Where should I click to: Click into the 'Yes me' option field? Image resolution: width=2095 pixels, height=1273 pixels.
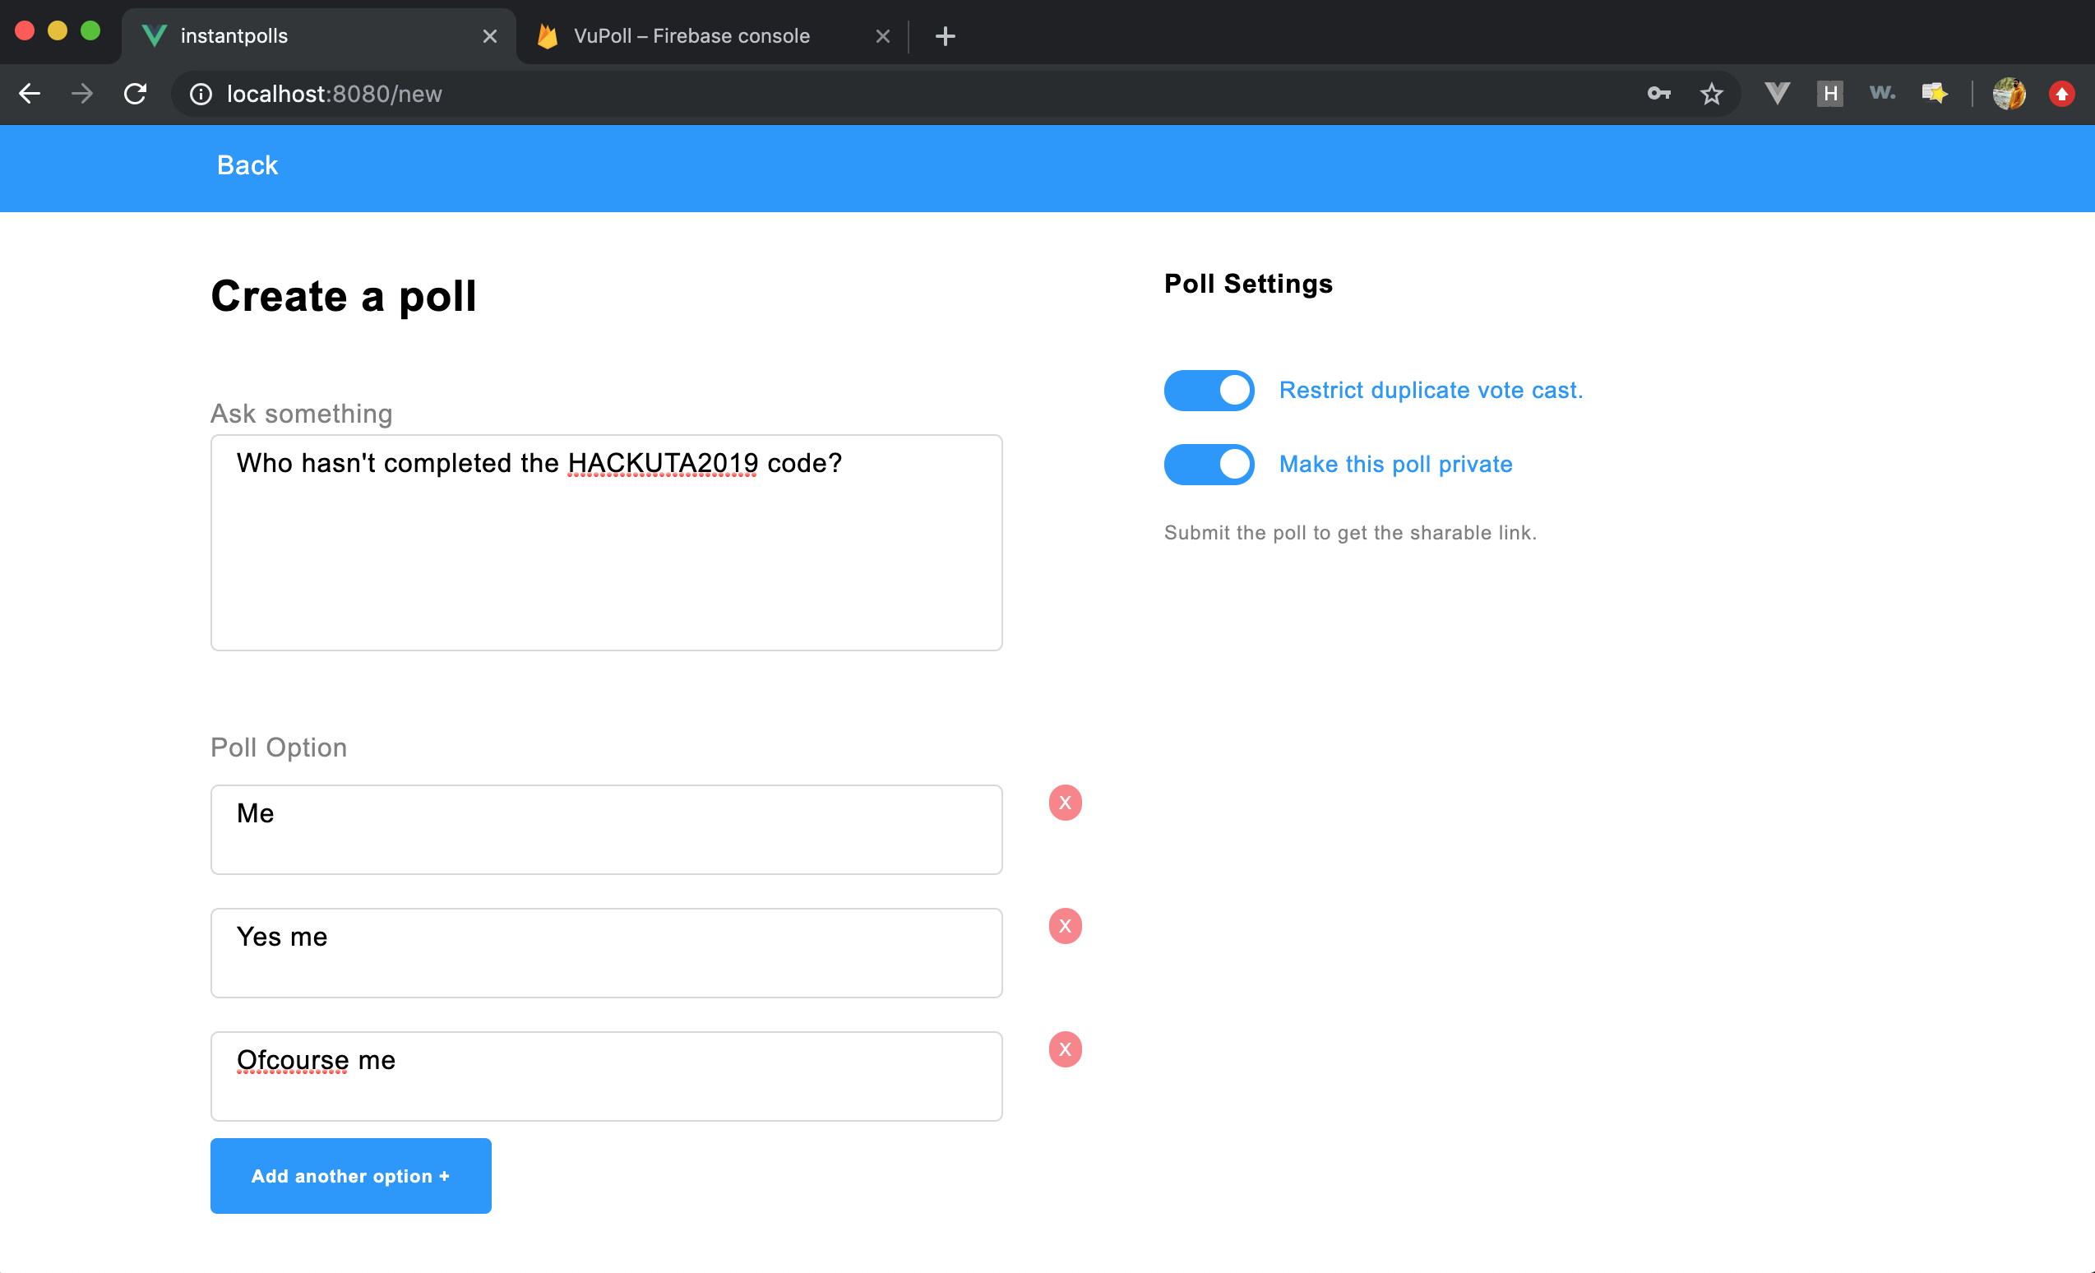(605, 952)
